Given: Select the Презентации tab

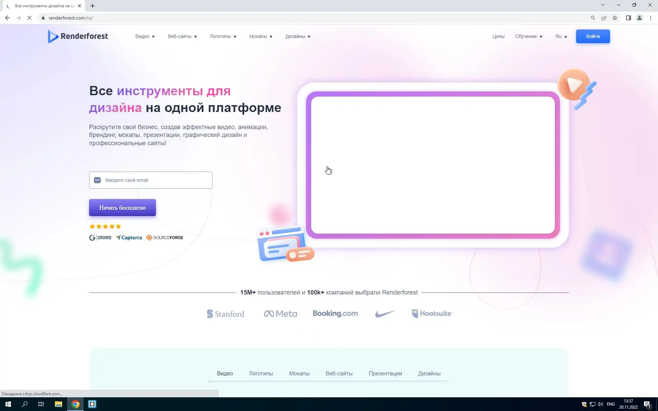Looking at the screenshot, I should pyautogui.click(x=385, y=373).
